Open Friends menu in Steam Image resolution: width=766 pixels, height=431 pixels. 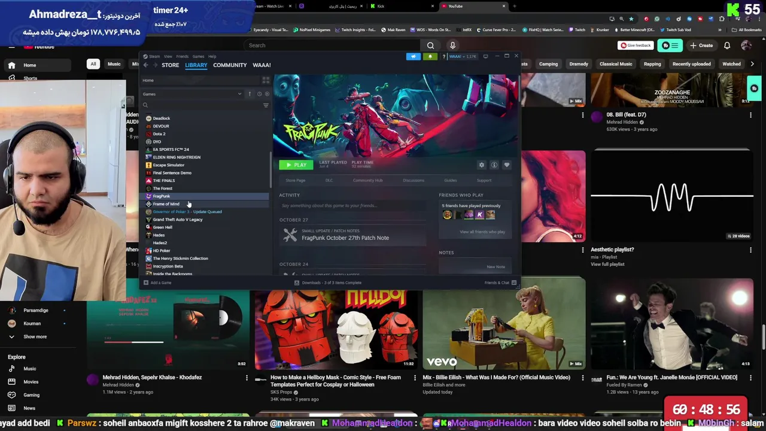coord(183,56)
